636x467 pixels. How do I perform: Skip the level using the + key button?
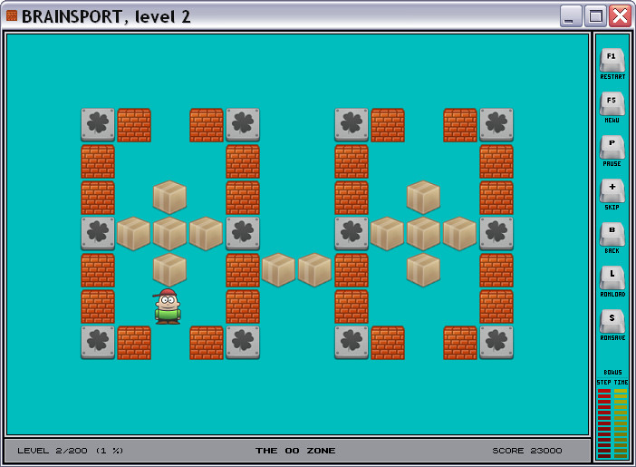(x=612, y=191)
